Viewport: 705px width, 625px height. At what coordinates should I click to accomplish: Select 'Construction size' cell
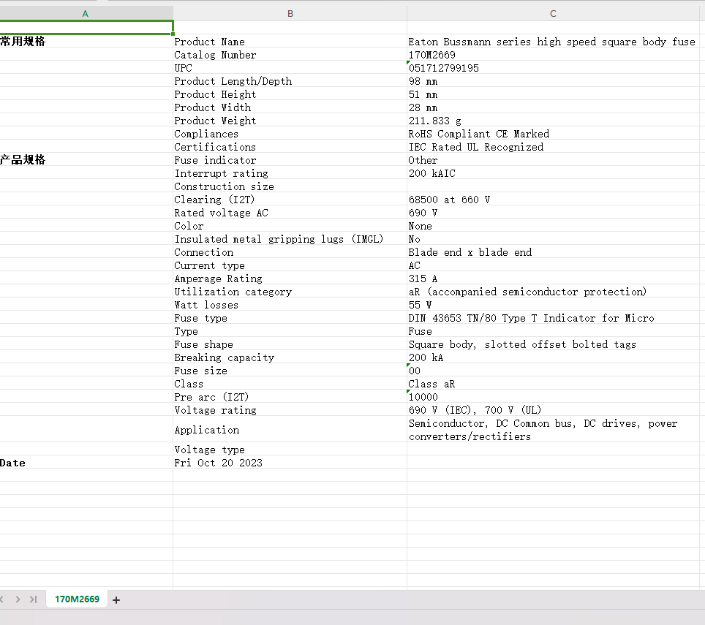tap(290, 186)
